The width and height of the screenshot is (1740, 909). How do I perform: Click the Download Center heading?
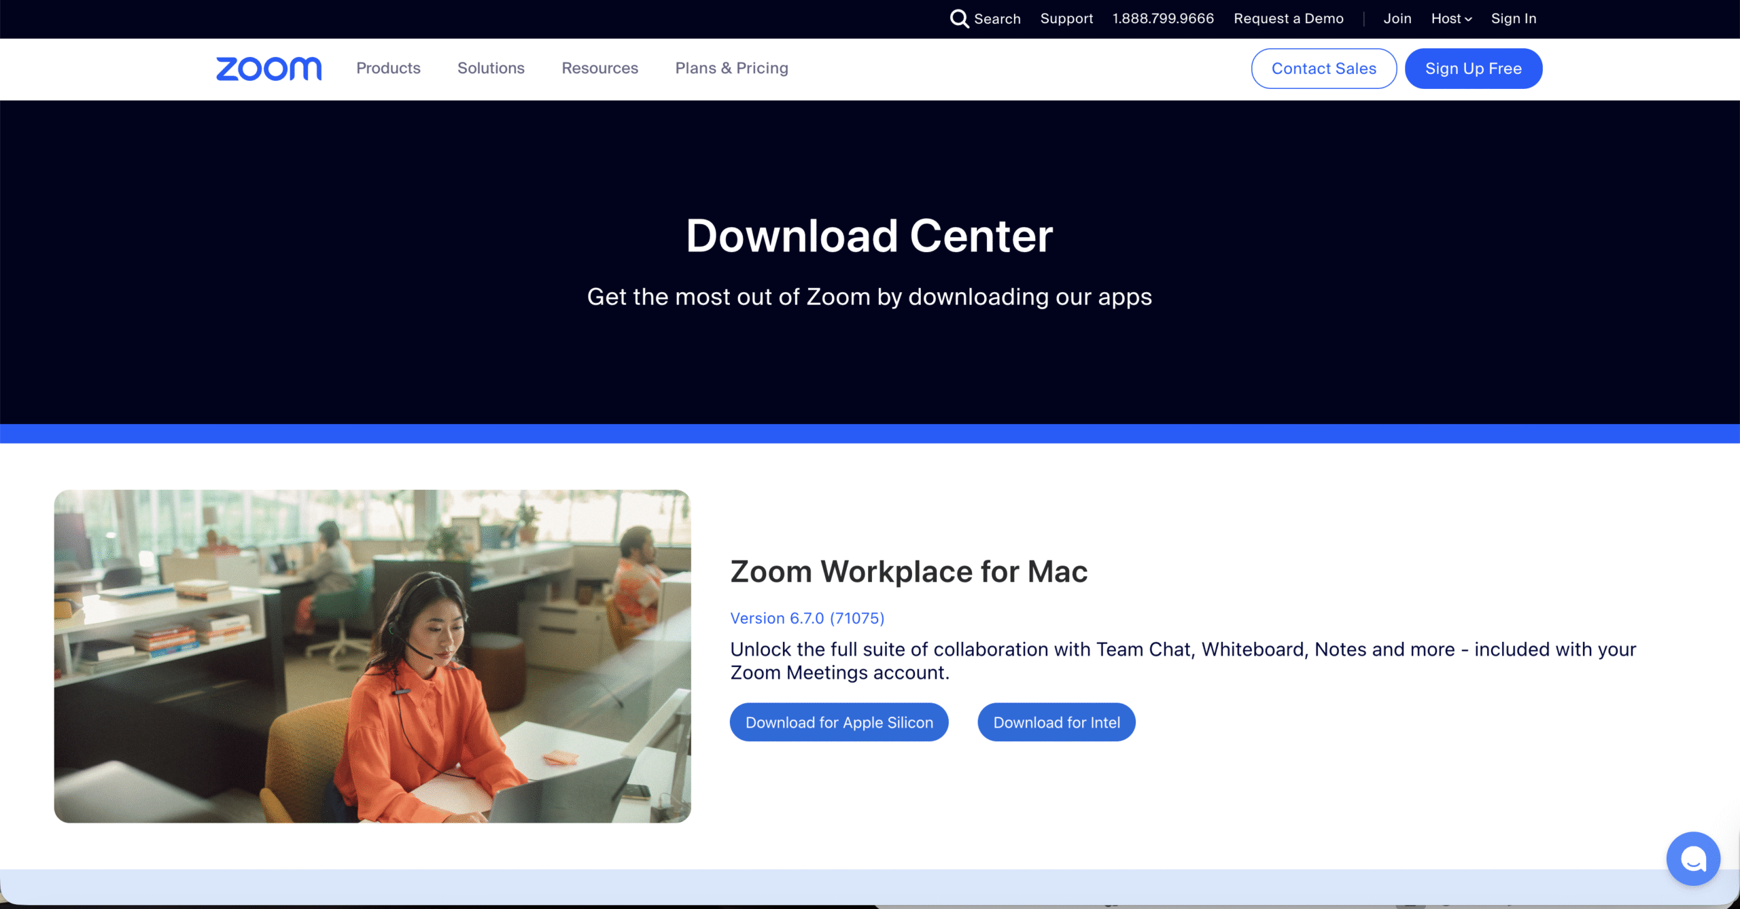click(869, 236)
